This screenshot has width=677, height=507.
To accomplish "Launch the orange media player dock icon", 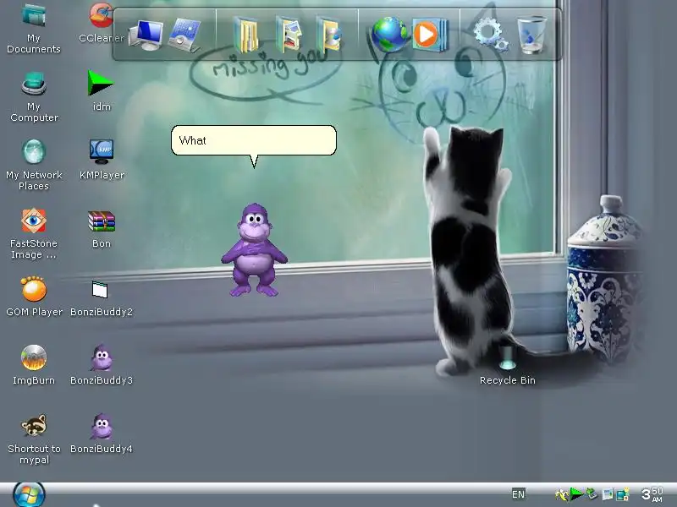I will [x=430, y=35].
